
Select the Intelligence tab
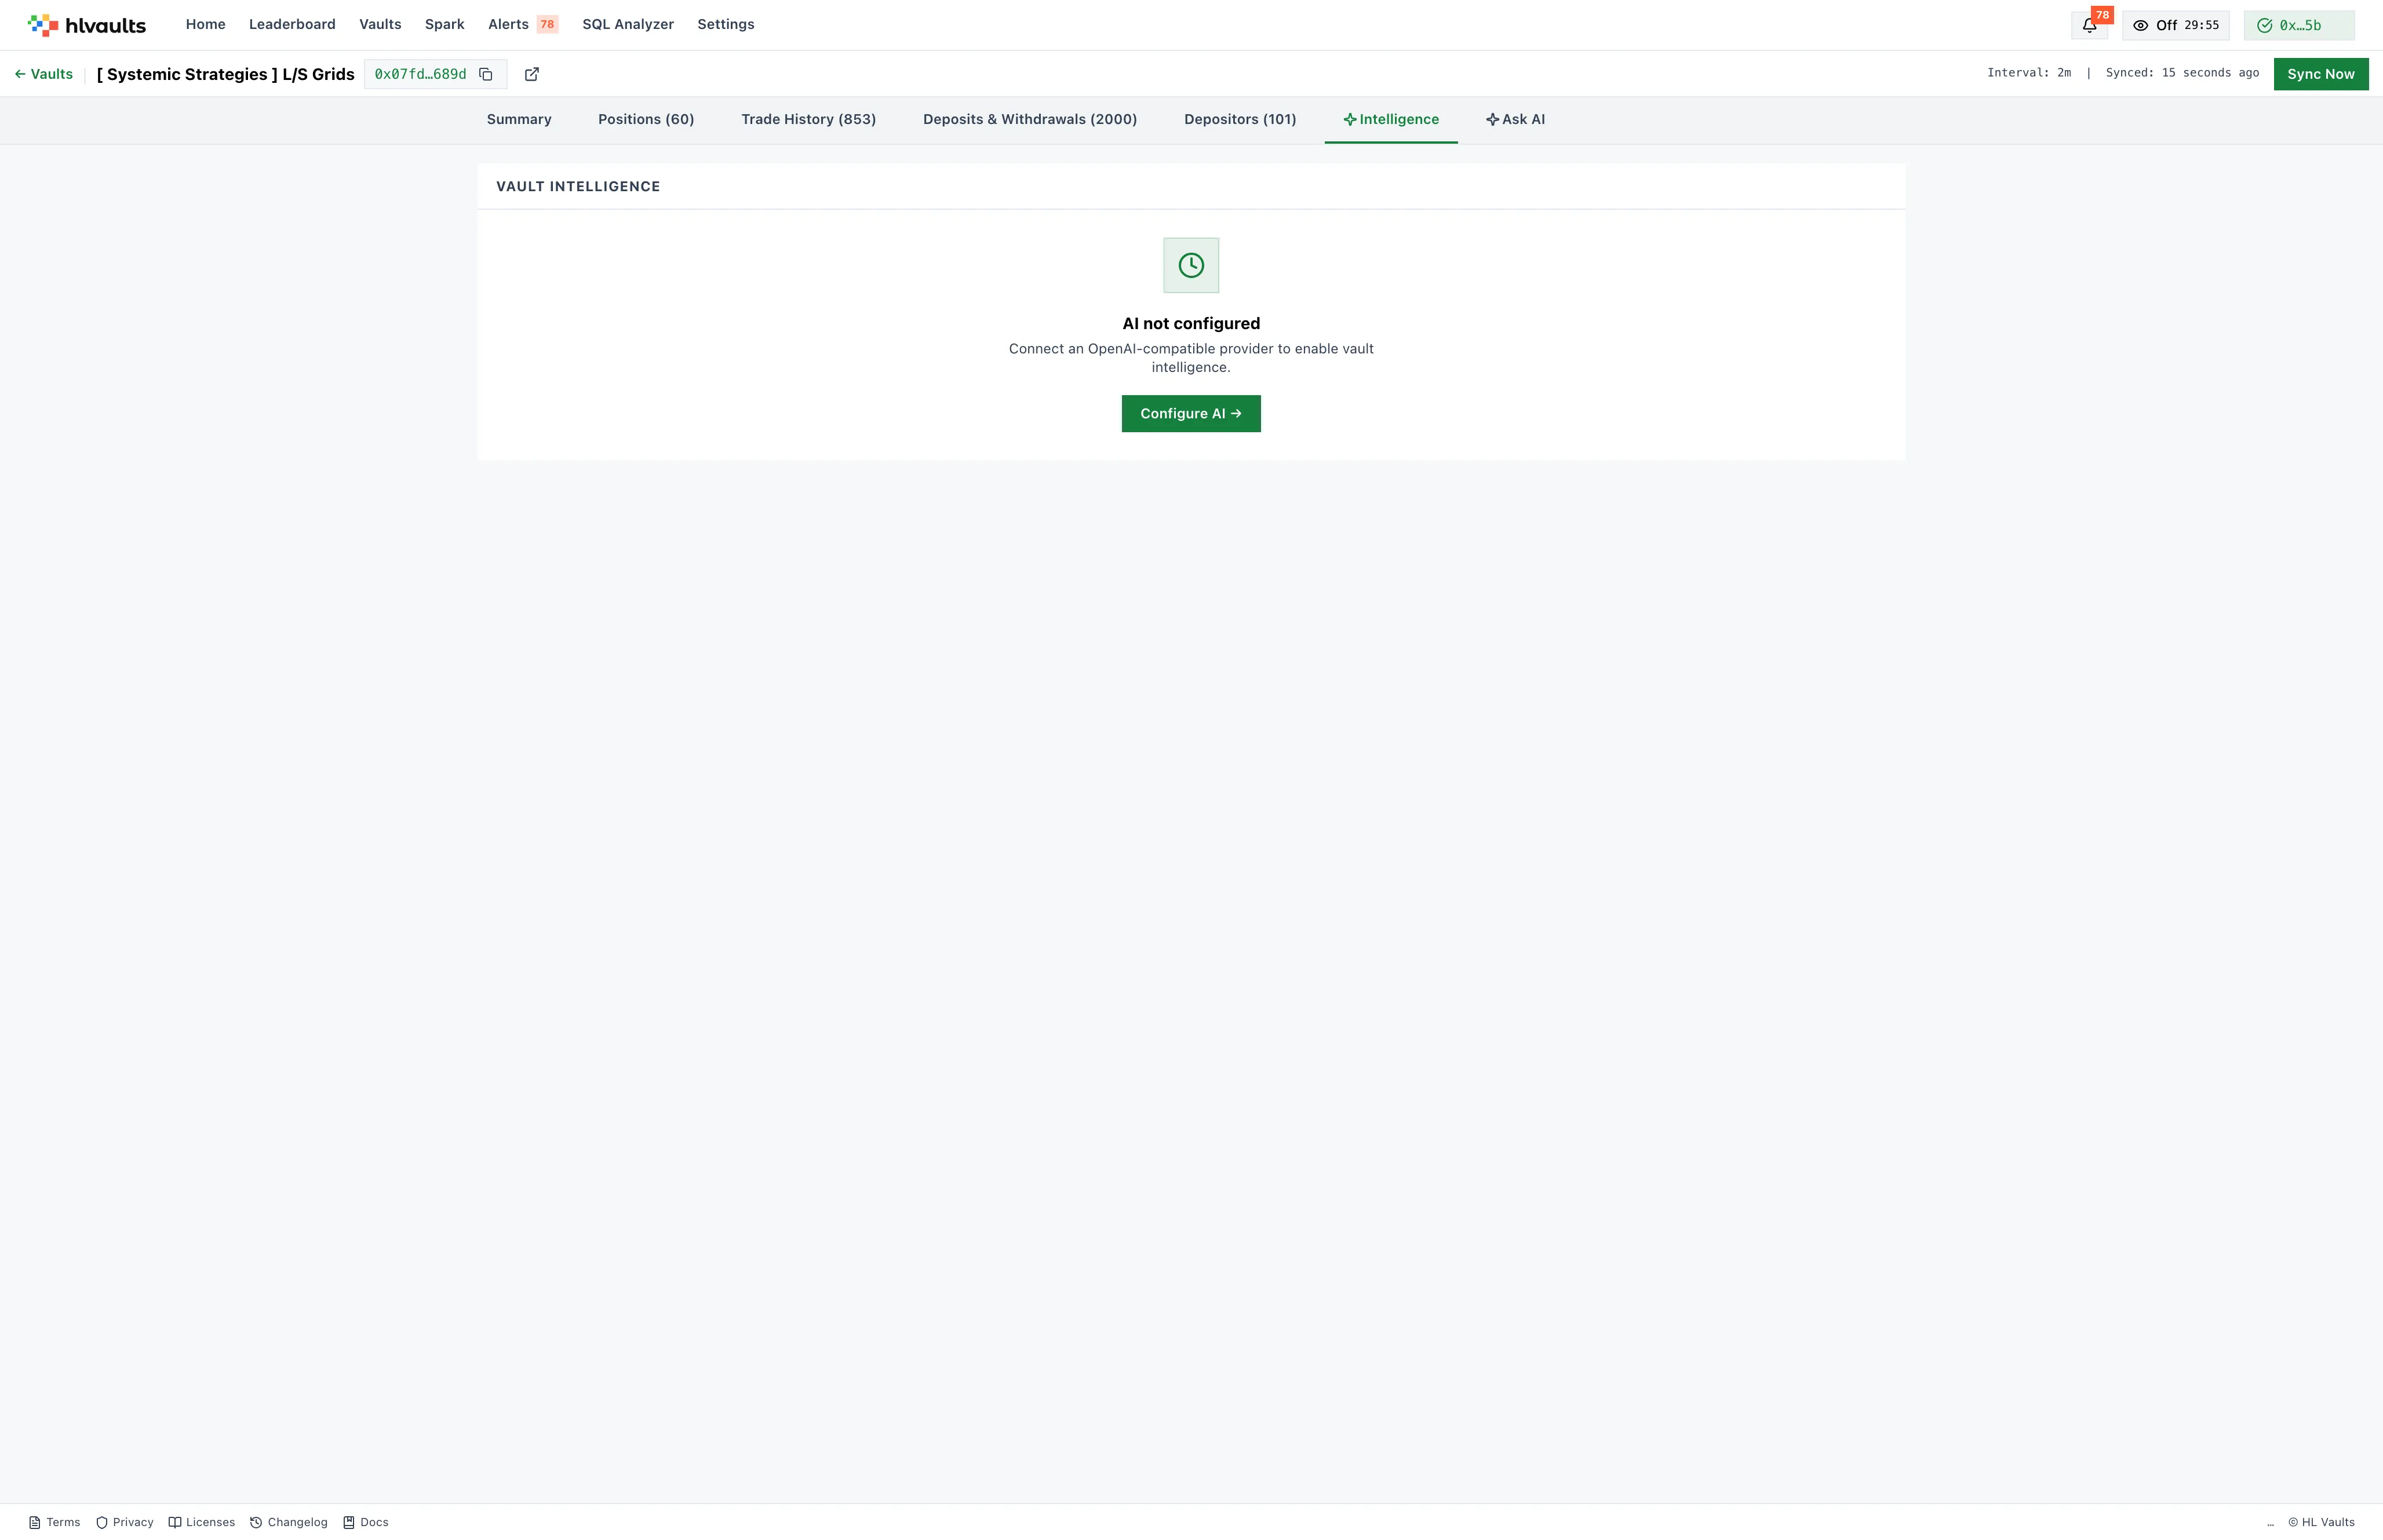[x=1391, y=120]
